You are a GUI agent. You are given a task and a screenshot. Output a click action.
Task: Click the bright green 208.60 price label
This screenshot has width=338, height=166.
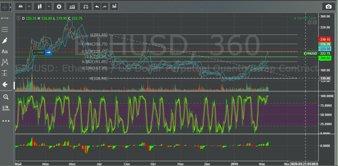pyautogui.click(x=324, y=58)
